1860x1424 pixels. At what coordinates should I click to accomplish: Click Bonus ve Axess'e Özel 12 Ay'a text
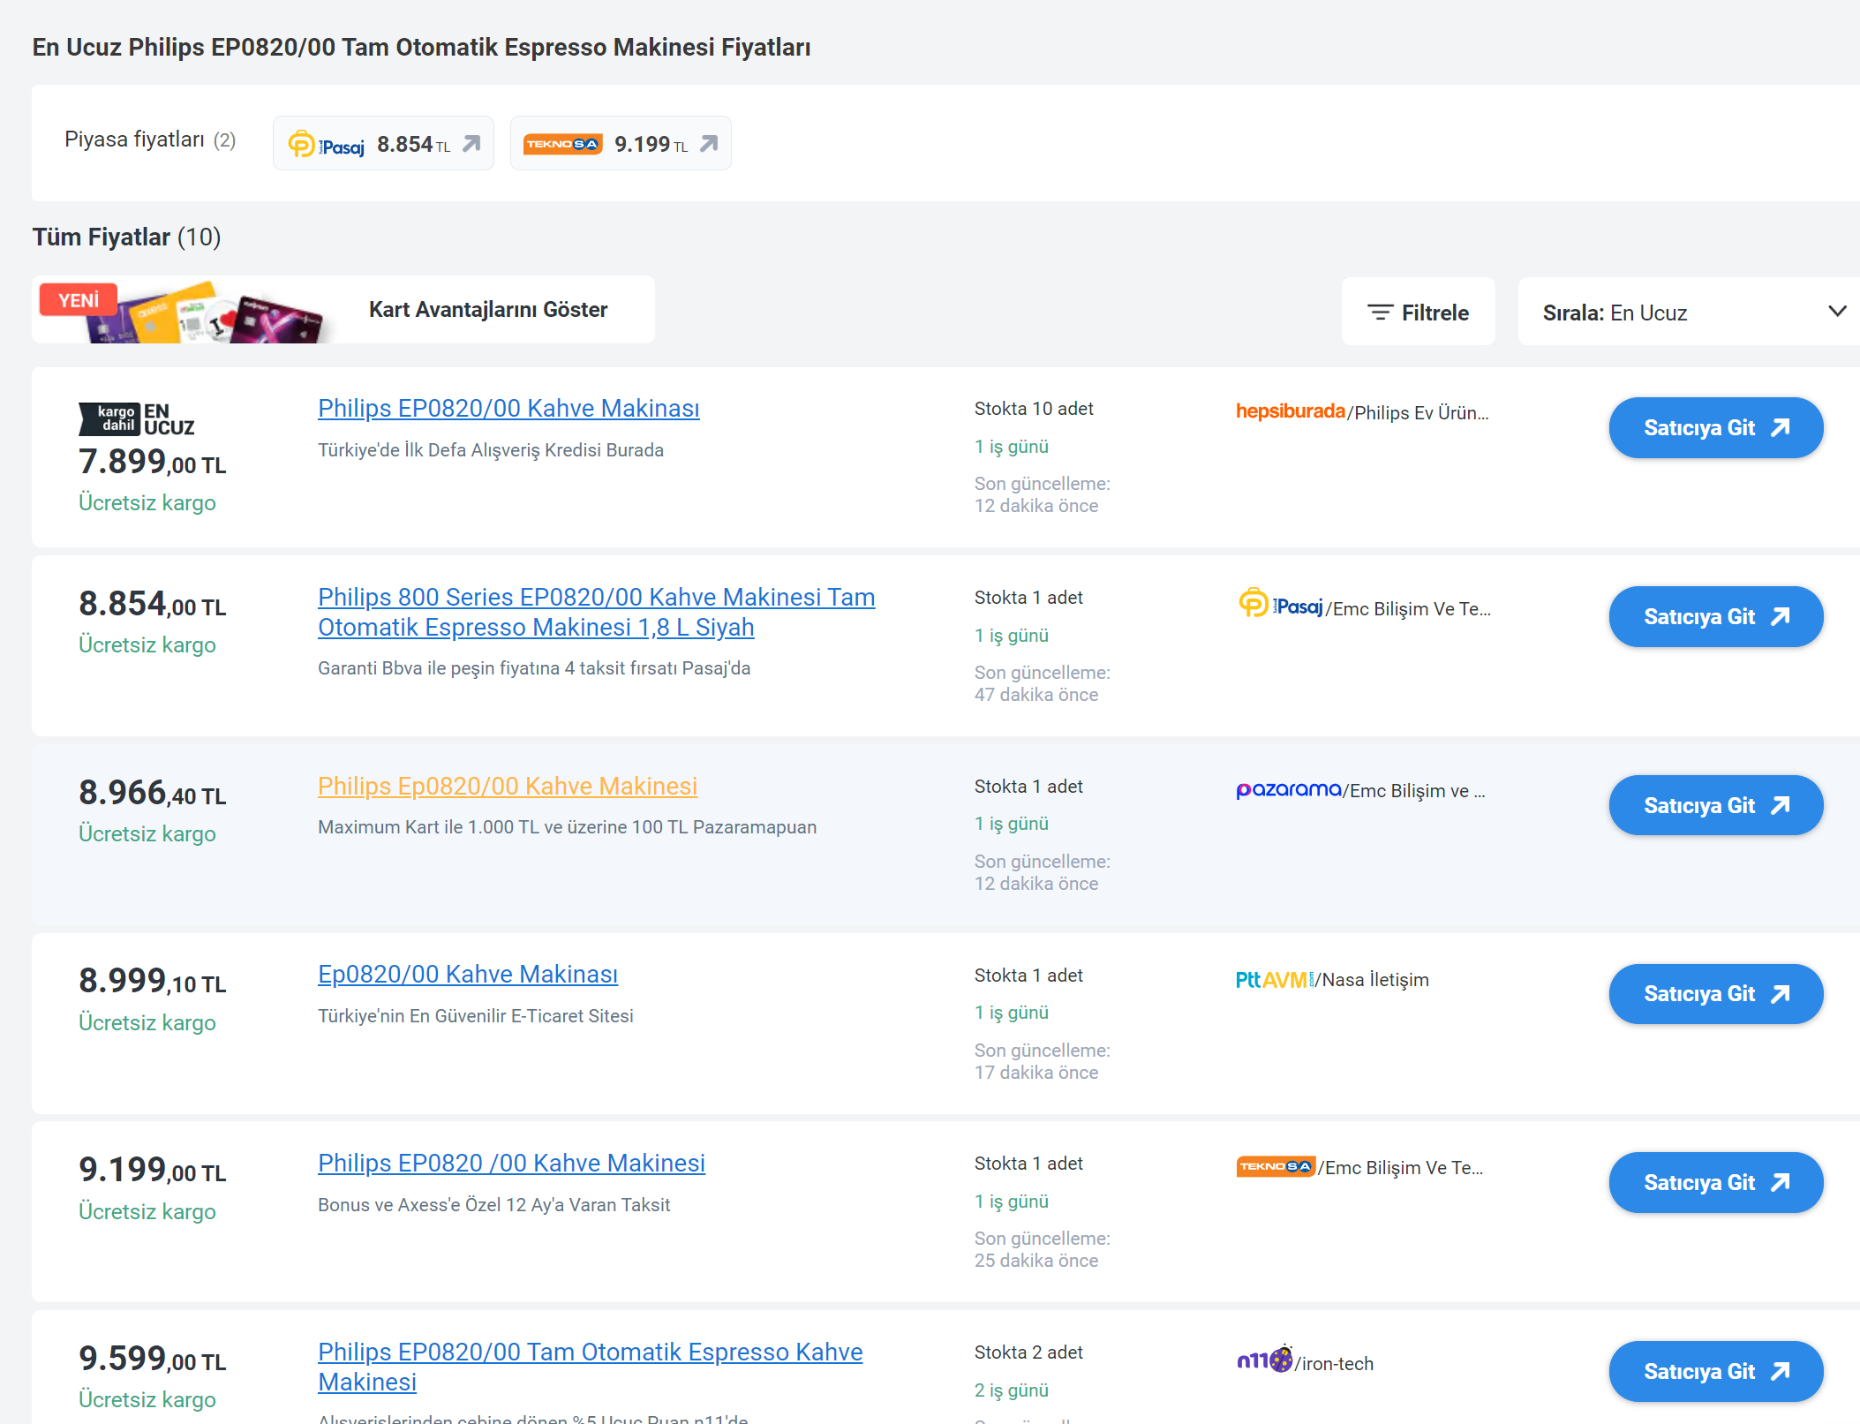tap(494, 1205)
